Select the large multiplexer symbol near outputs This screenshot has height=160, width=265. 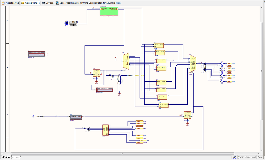193,64
